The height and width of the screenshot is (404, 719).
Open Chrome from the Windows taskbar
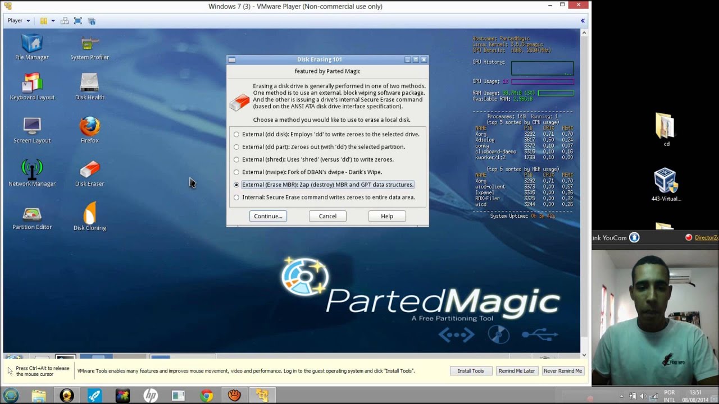click(207, 396)
